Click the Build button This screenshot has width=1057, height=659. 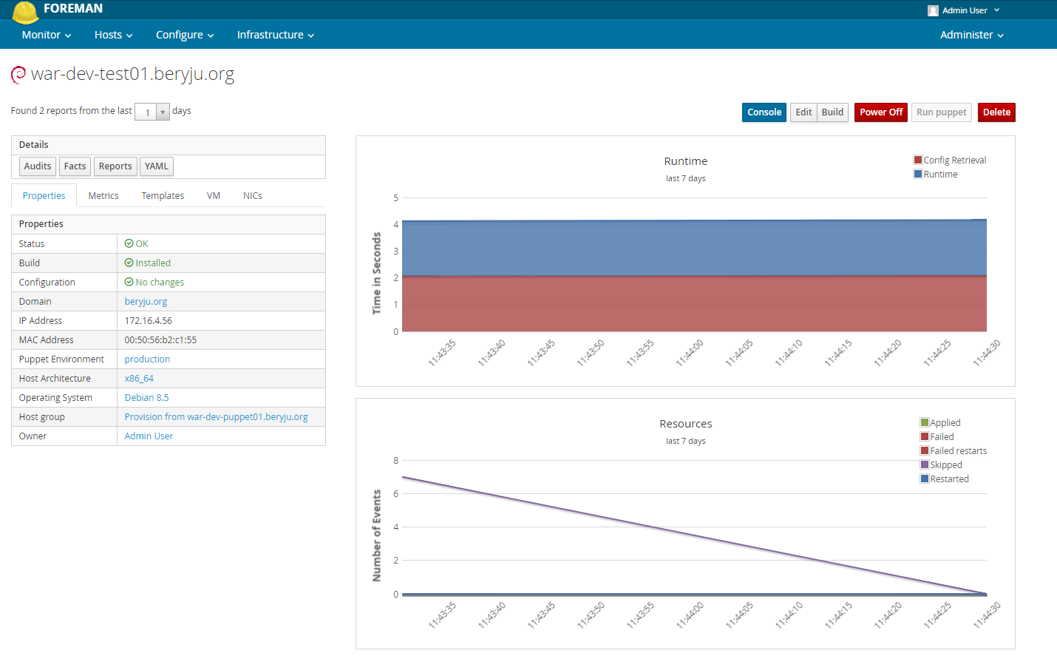(x=832, y=112)
